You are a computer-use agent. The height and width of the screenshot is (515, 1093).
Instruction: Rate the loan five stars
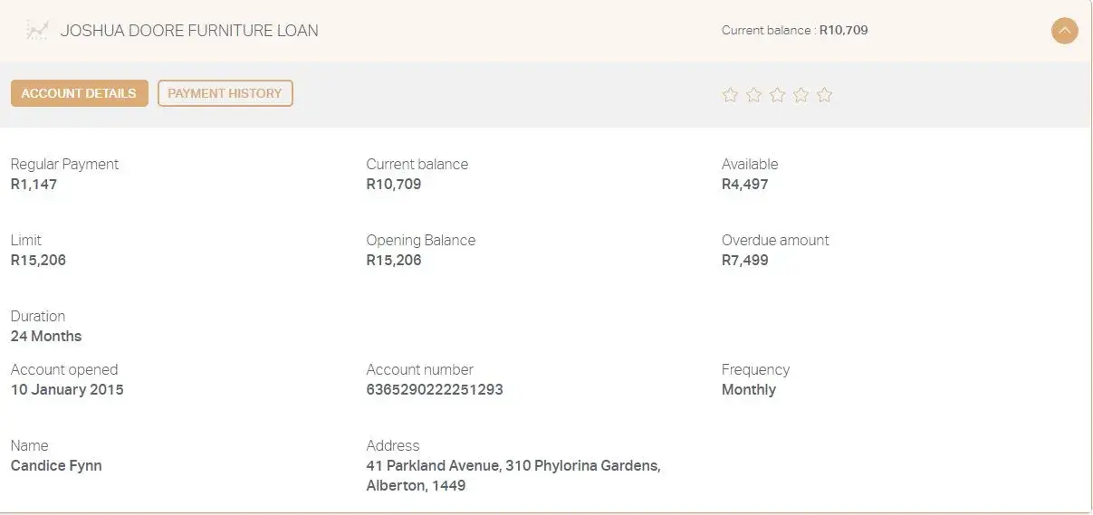[x=824, y=95]
